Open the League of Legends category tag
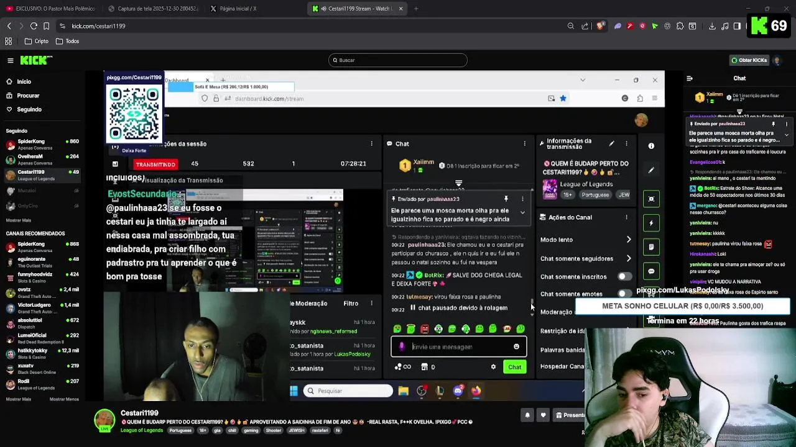796x447 pixels. pos(141,430)
